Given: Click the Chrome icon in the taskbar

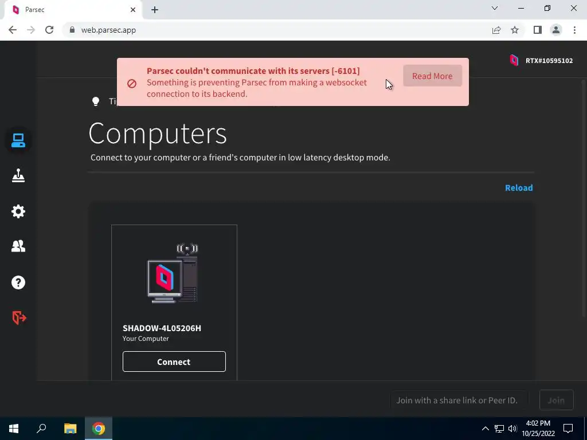Looking at the screenshot, I should [99, 429].
